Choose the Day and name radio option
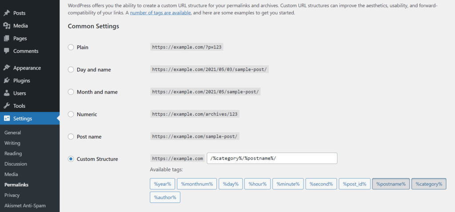 pos(71,70)
